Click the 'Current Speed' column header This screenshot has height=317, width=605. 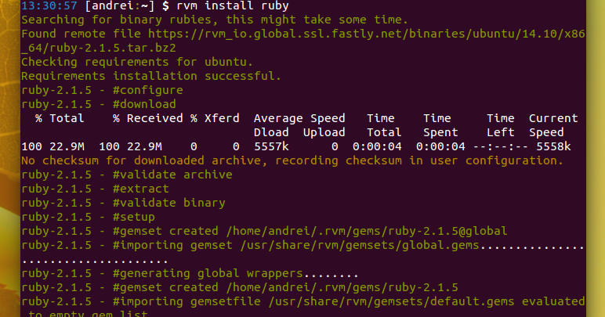click(x=553, y=125)
